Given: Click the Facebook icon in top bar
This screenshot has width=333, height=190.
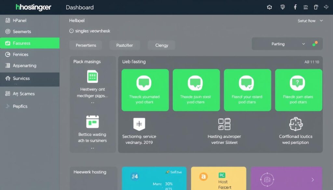Looking at the screenshot, I should point(295,7).
